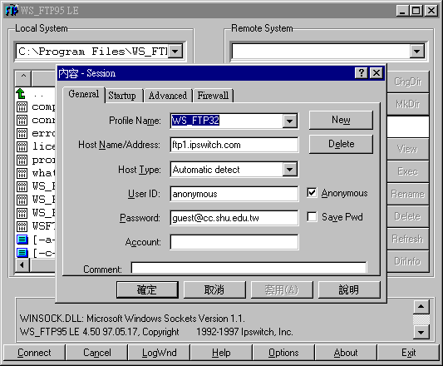Click the up-directory green arrow icon
443x366 pixels.
pyautogui.click(x=21, y=94)
